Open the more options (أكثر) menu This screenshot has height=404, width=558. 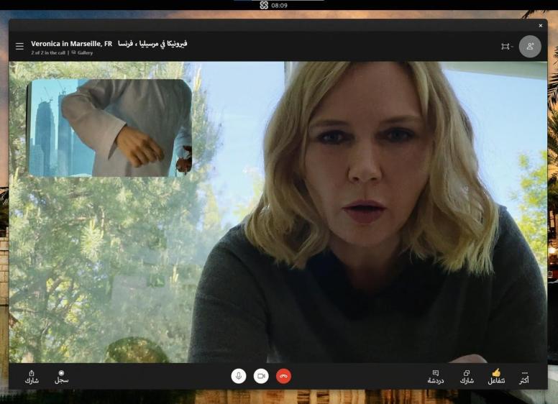pyautogui.click(x=523, y=377)
